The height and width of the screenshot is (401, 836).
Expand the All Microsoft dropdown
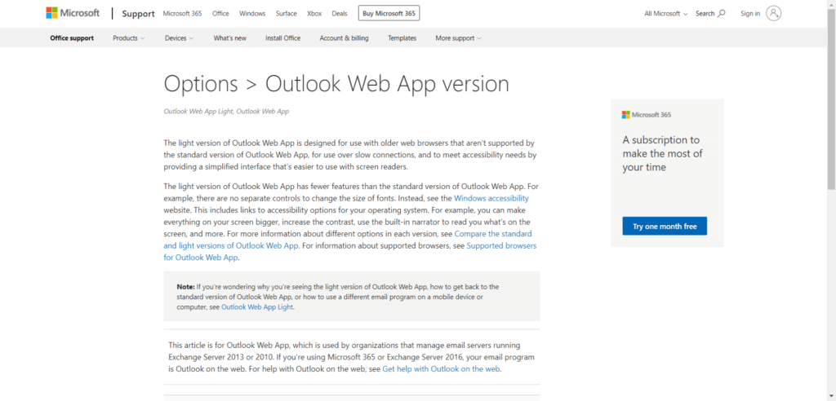665,14
